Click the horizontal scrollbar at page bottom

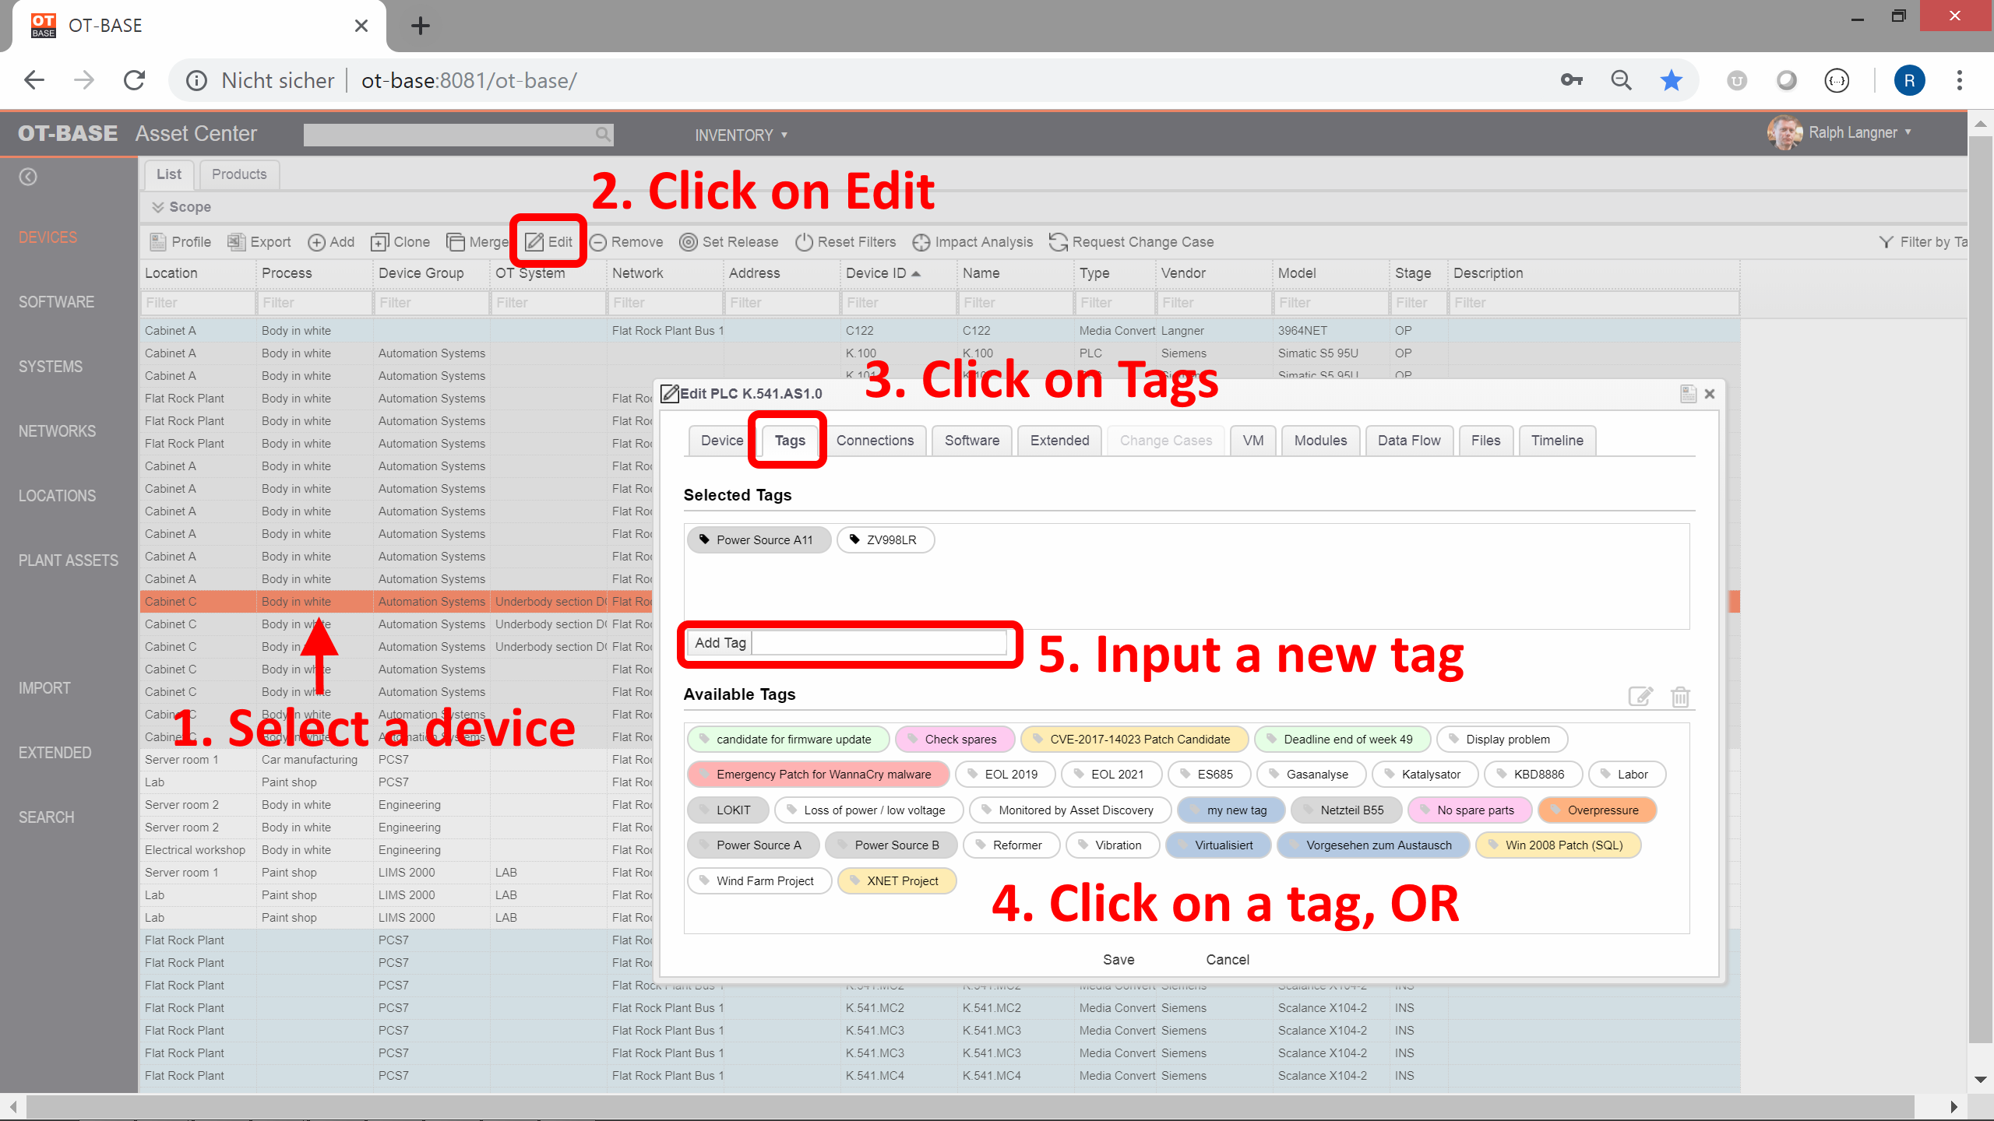[970, 1106]
